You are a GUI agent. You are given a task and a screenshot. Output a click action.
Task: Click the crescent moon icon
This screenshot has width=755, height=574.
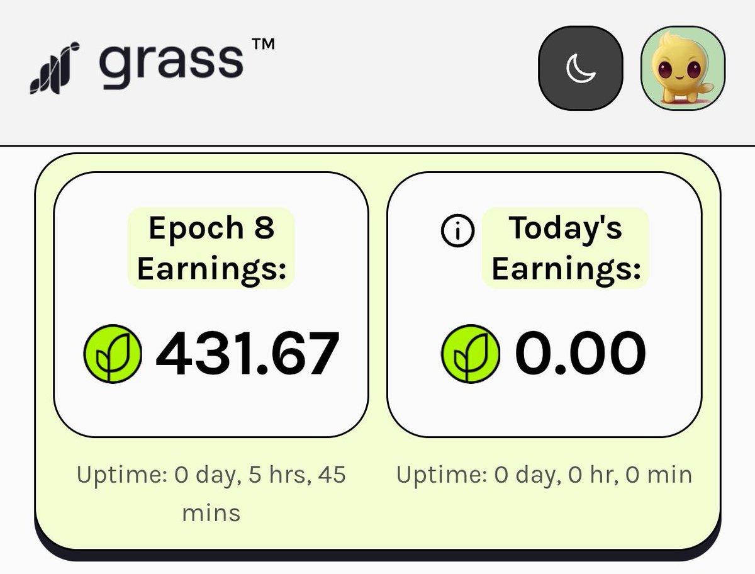tap(581, 68)
